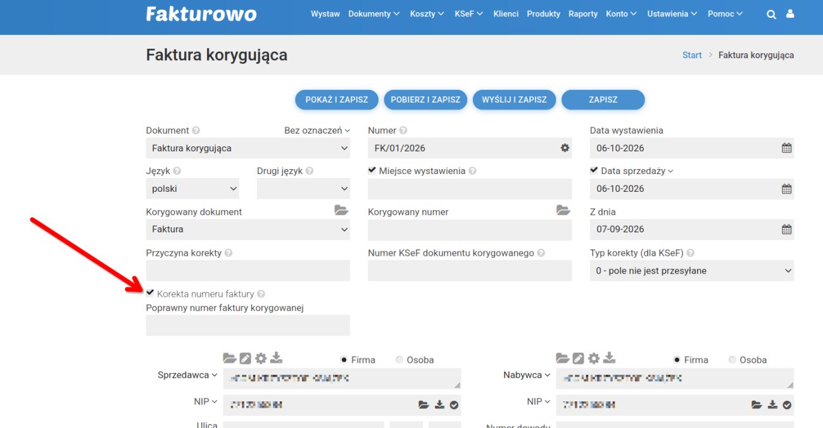The image size is (823, 428).
Task: Open calendar for Data wystawienia
Action: 786,148
